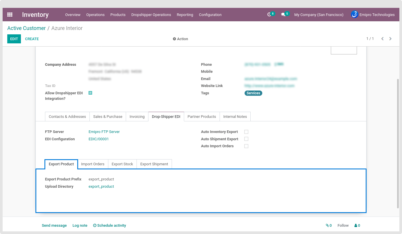The image size is (402, 234).
Task: Switch to the Partner Products tab
Action: pos(202,117)
